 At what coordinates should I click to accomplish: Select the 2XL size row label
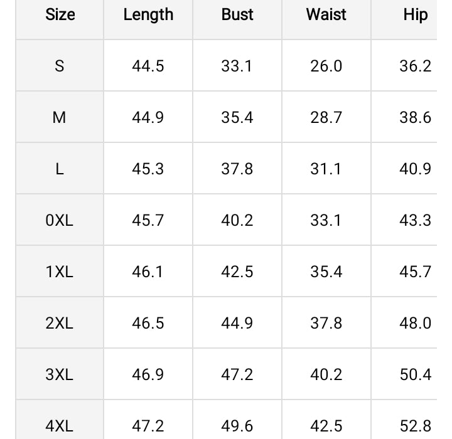pos(60,323)
